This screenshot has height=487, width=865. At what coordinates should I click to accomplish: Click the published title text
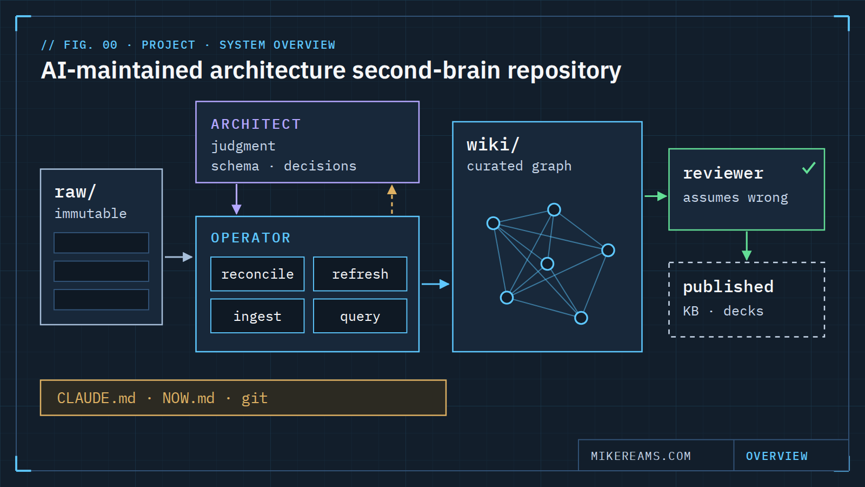coord(728,286)
